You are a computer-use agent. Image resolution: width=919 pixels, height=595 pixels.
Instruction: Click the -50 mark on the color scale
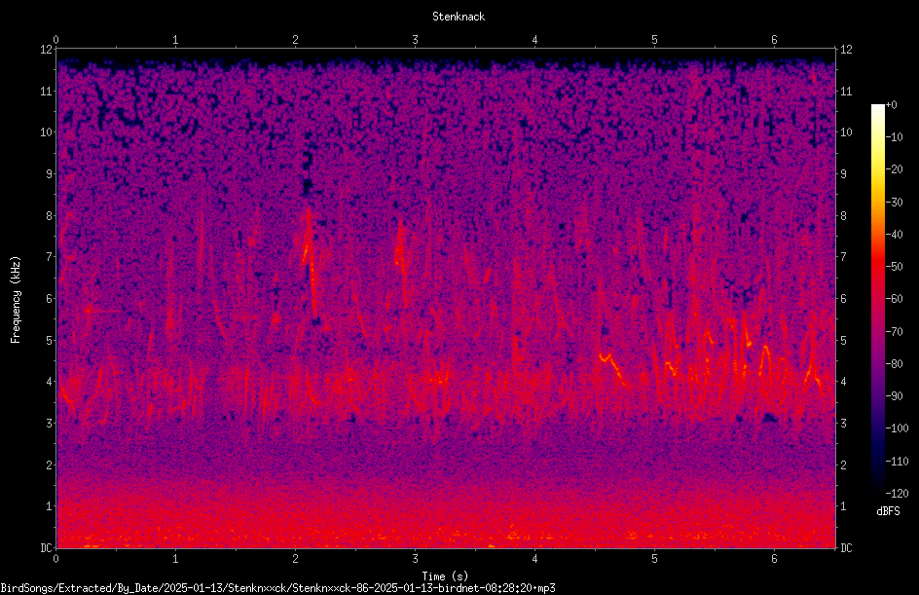[x=894, y=267]
